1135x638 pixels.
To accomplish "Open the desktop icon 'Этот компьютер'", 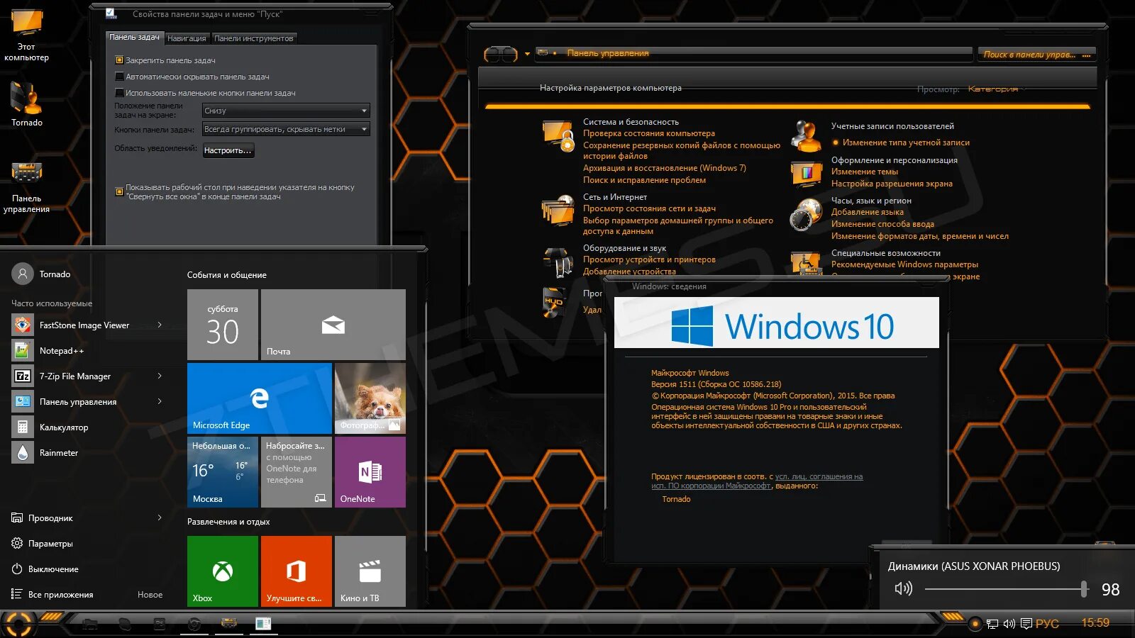I will coord(26,34).
